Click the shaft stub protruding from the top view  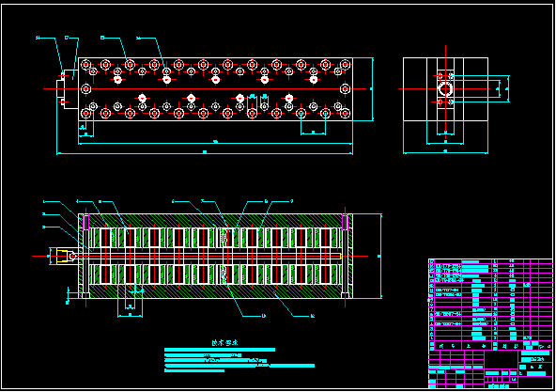(60, 88)
